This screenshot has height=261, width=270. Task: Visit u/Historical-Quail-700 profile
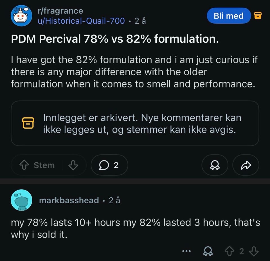(x=81, y=21)
